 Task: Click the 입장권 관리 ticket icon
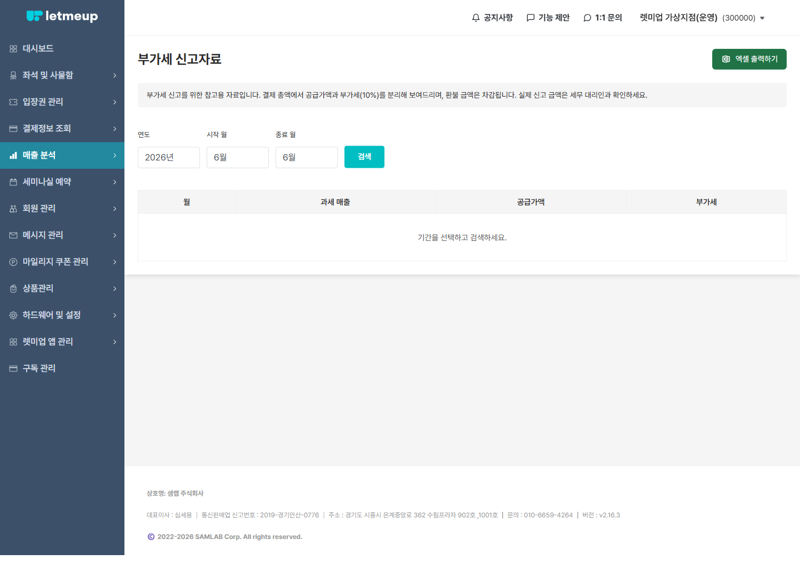point(13,102)
